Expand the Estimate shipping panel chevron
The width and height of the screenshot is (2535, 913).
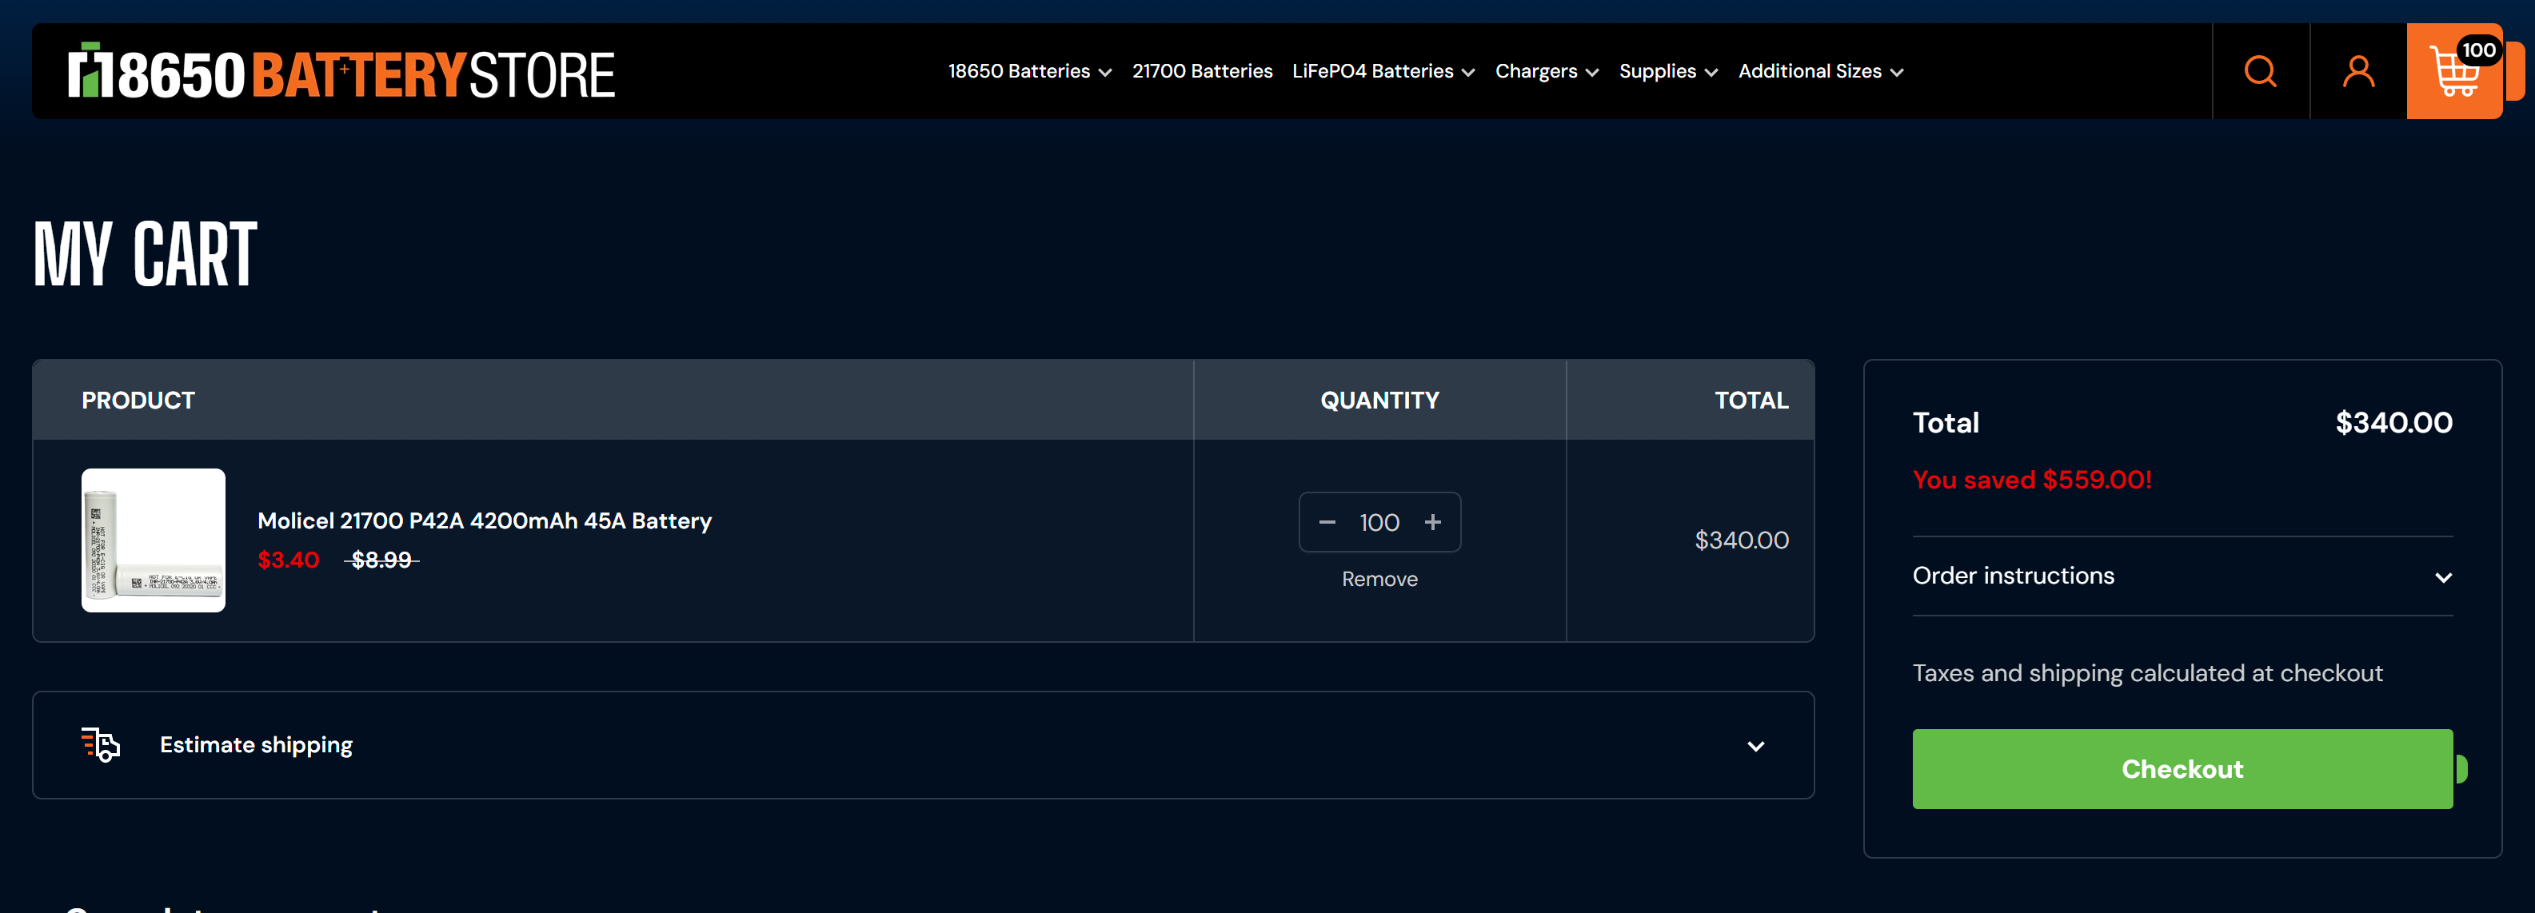tap(1755, 746)
